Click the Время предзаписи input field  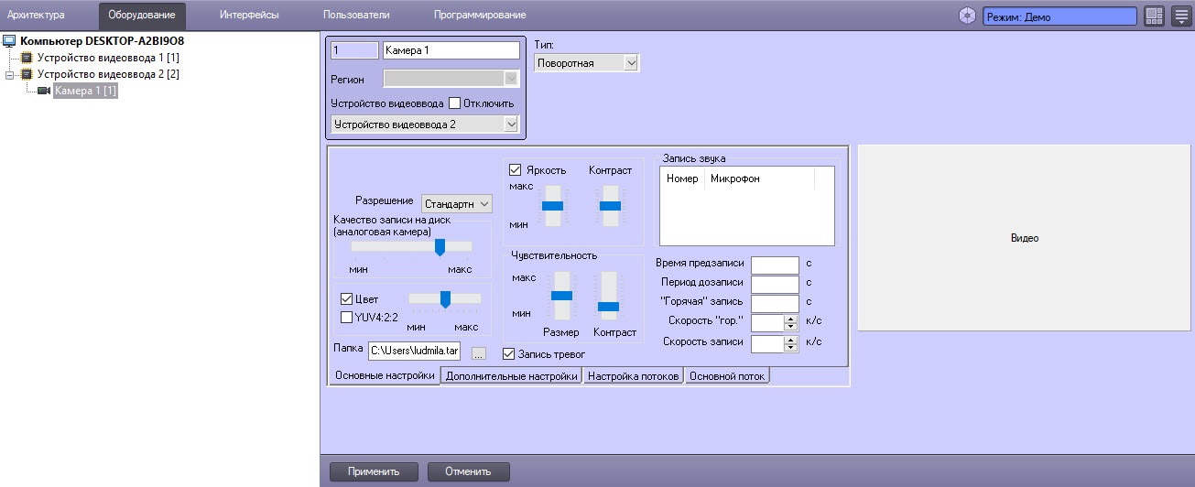775,265
